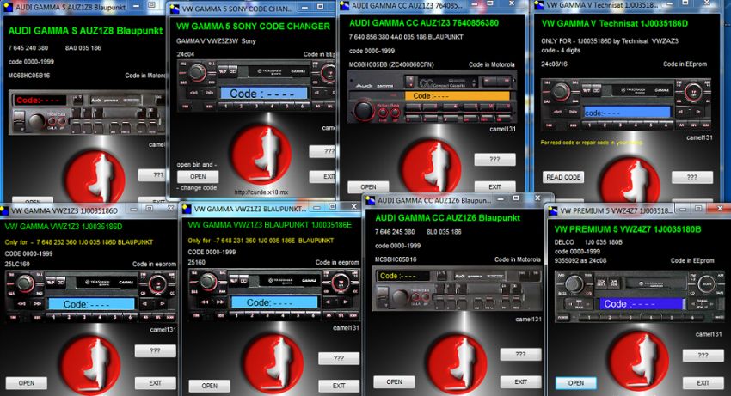Click blue Code display in VW PREMIUM 5 window

(x=642, y=304)
